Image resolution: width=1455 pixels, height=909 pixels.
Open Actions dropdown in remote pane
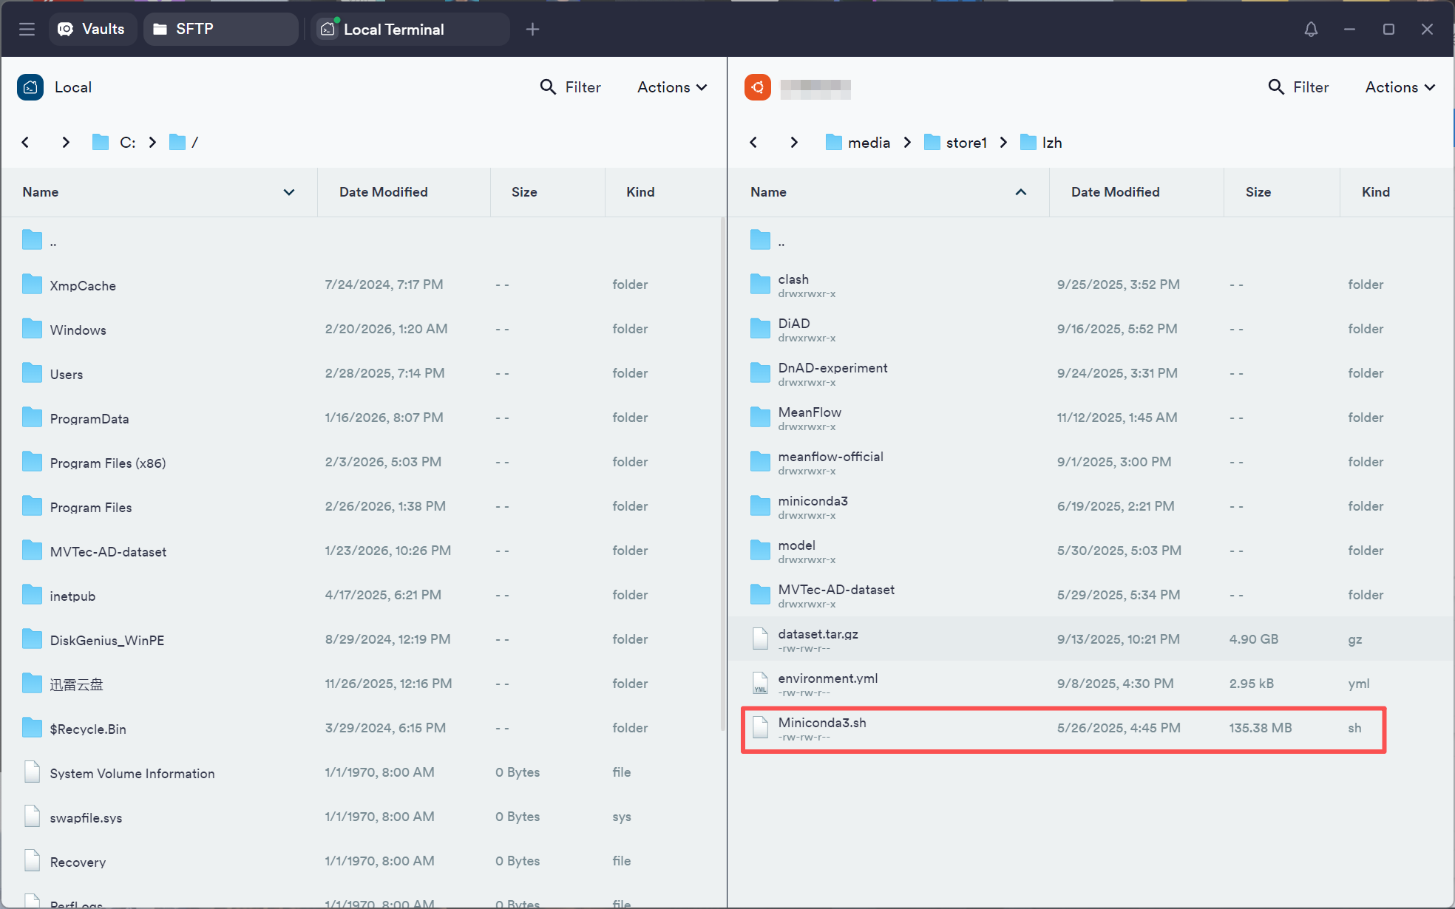[x=1400, y=87]
